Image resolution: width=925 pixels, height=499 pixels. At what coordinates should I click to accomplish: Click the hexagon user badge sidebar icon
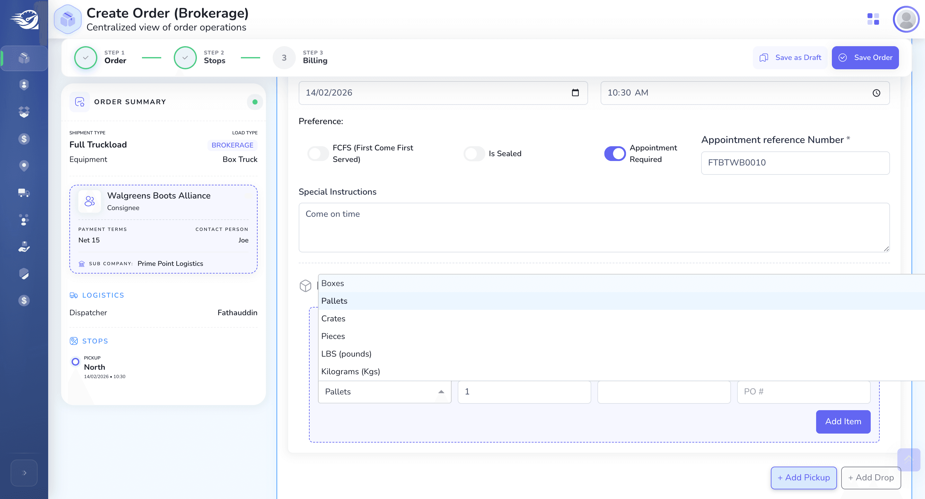tap(24, 85)
